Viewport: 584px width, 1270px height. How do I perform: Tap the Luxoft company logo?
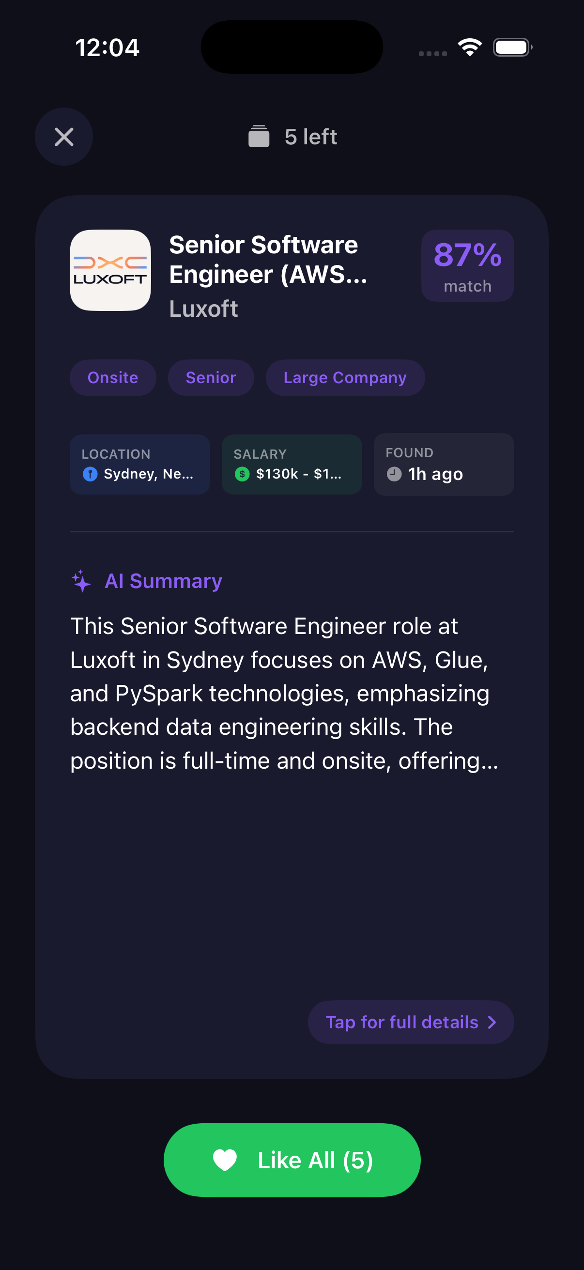pos(110,271)
